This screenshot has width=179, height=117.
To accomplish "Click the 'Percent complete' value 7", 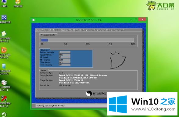I will [x=65, y=52].
